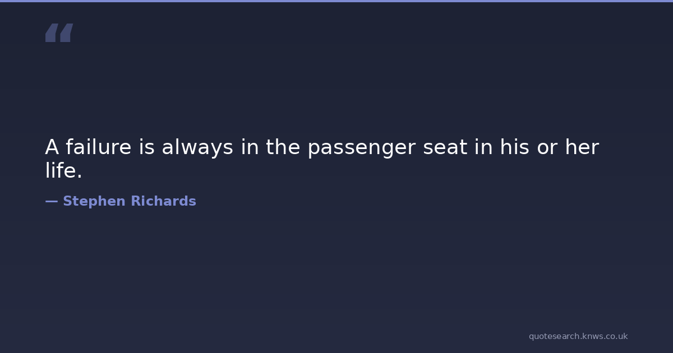Click the word "failure" in the quote

click(x=99, y=147)
